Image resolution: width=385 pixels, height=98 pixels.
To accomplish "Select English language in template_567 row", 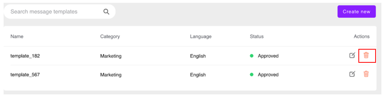I will tap(198, 75).
